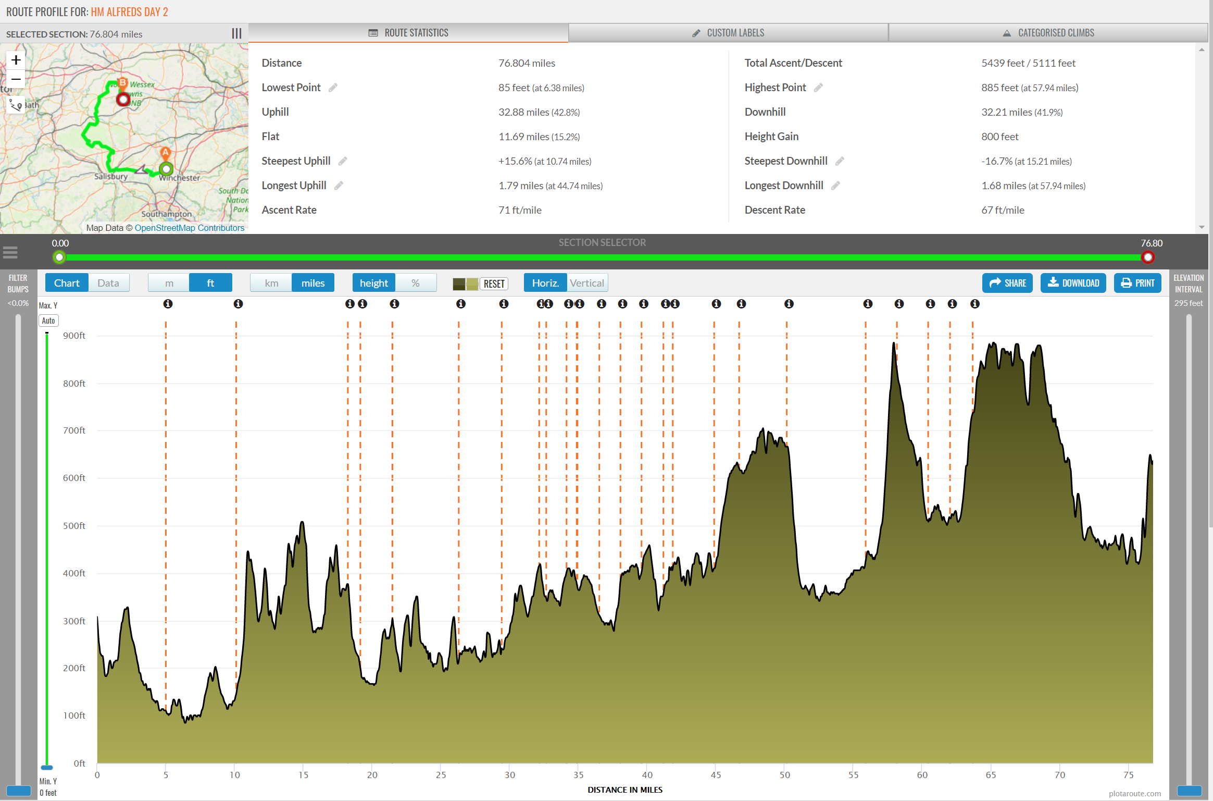Click the dark green color swatch

pos(459,284)
